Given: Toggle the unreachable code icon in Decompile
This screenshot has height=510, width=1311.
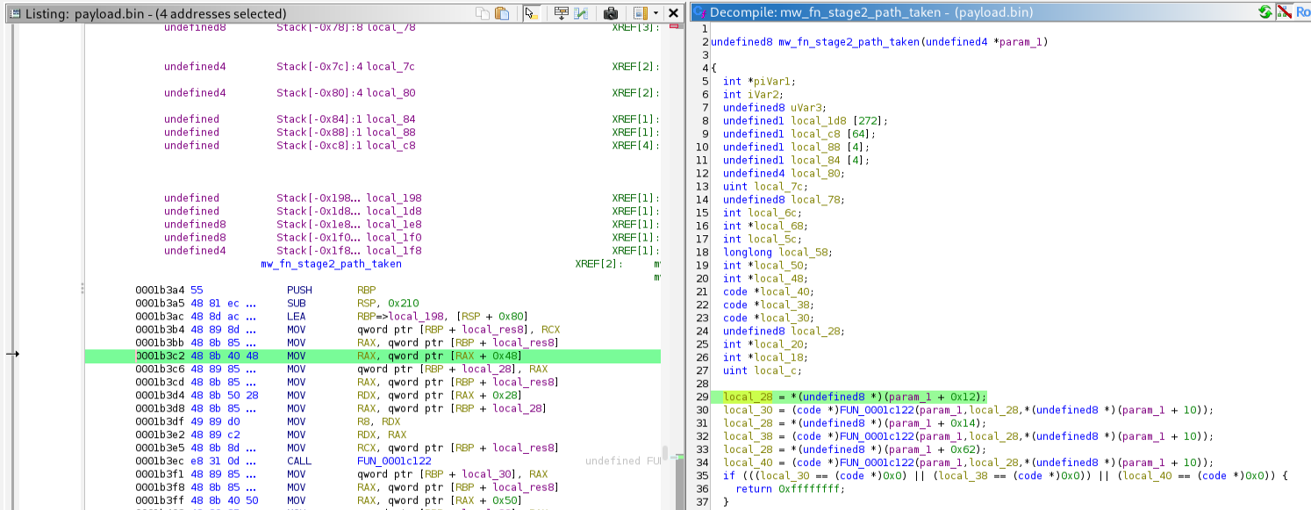Looking at the screenshot, I should click(1284, 12).
